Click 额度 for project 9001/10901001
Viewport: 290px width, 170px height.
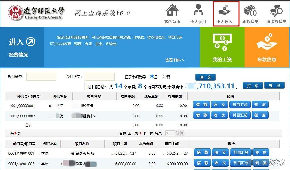click(260, 152)
